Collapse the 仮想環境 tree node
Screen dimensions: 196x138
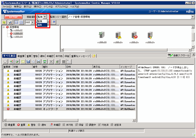click(4, 27)
